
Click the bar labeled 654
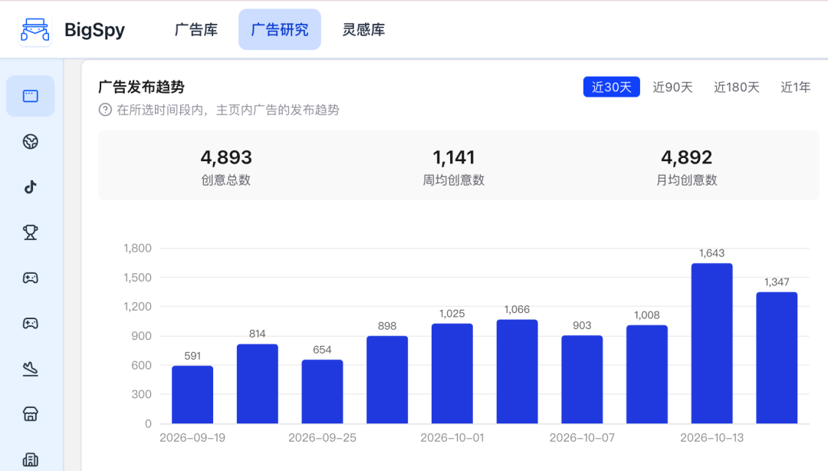point(322,392)
